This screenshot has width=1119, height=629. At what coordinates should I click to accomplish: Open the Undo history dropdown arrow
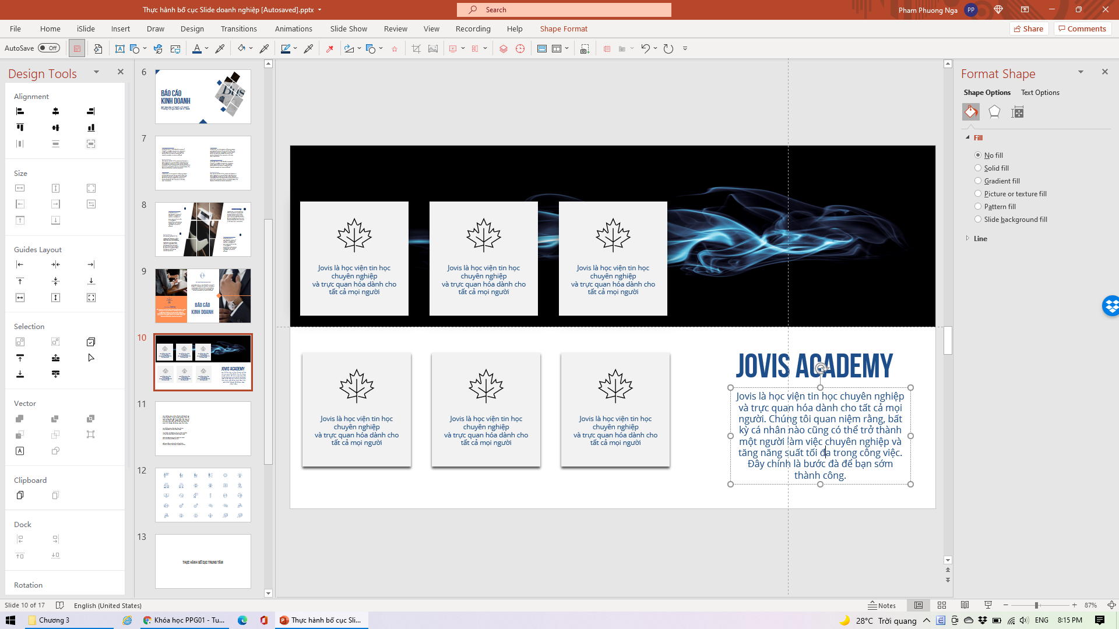[656, 49]
